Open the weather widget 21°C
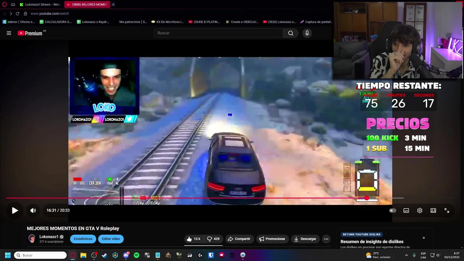 coord(378,255)
